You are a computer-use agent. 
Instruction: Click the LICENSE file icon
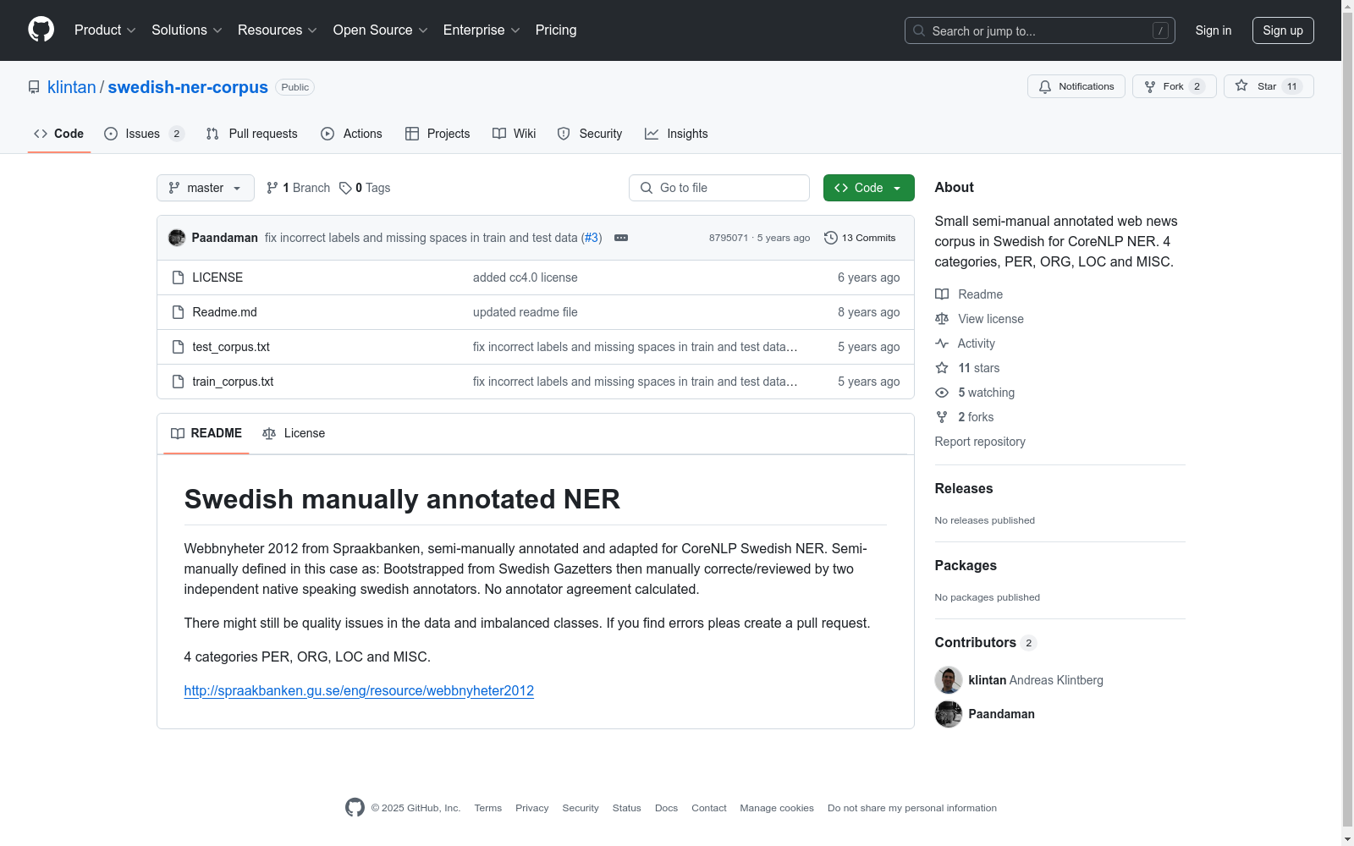pyautogui.click(x=178, y=277)
